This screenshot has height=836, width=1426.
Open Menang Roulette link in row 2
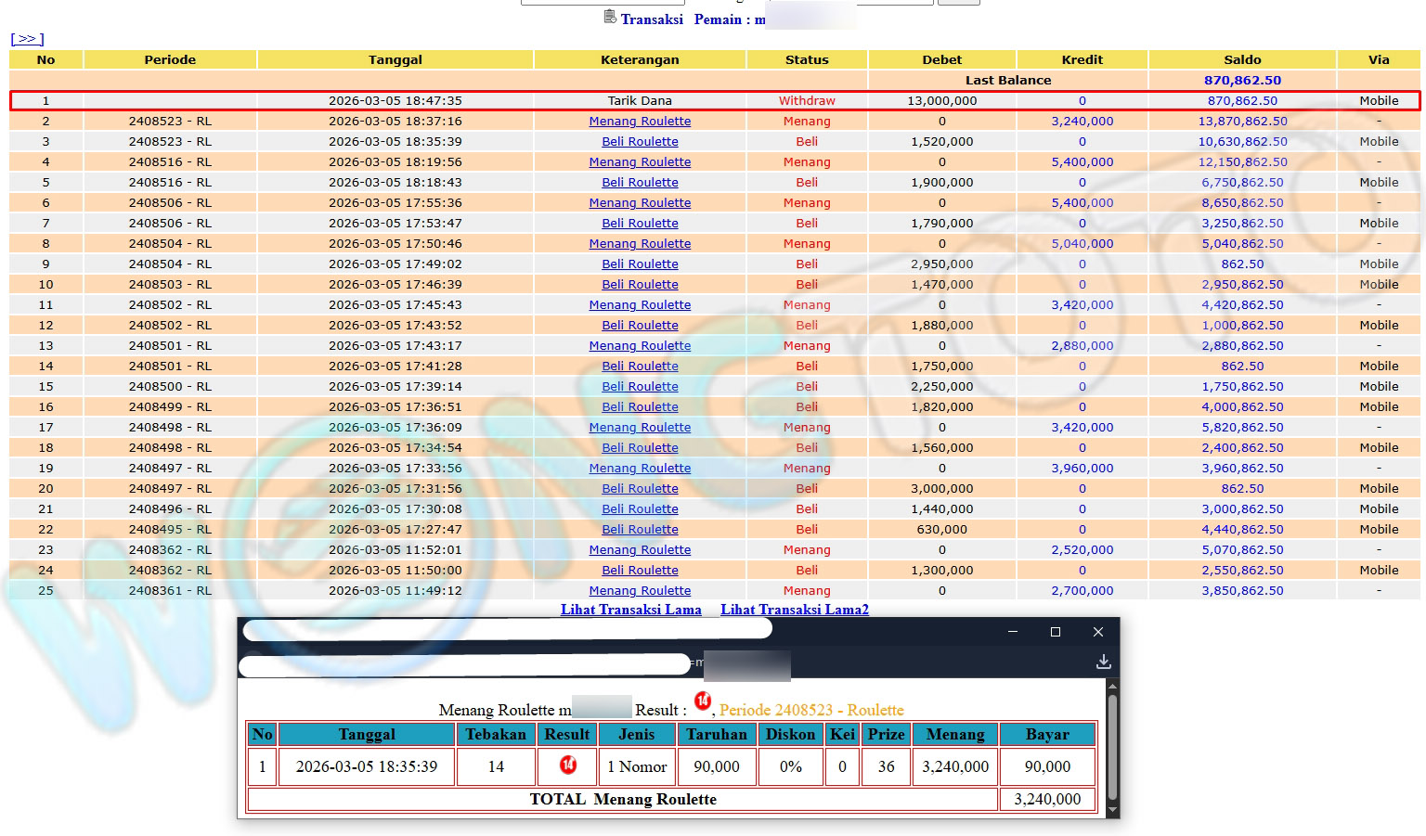click(640, 122)
